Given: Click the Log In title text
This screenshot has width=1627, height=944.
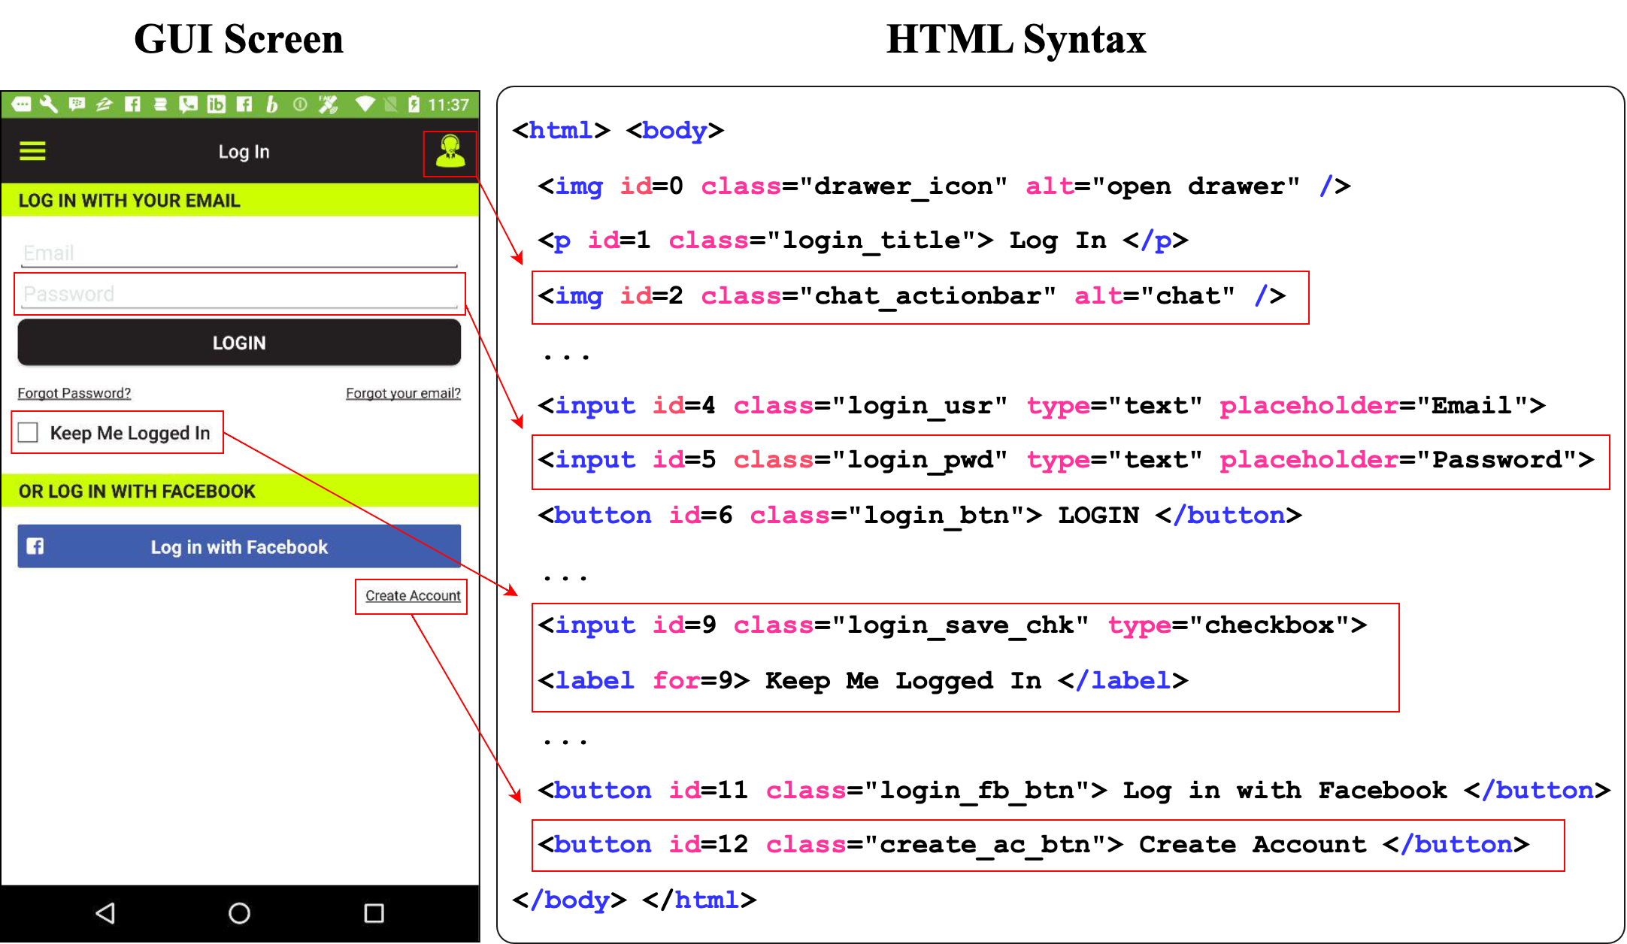Looking at the screenshot, I should coord(244,152).
